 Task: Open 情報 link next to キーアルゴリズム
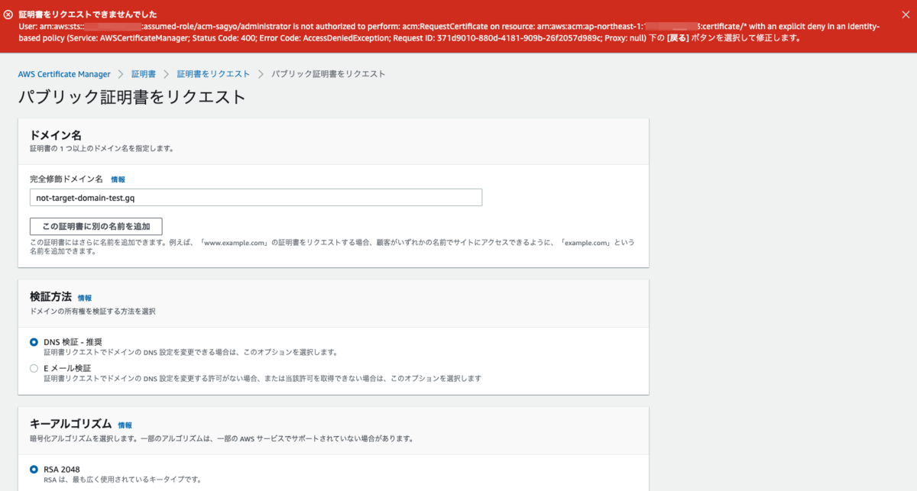125,425
